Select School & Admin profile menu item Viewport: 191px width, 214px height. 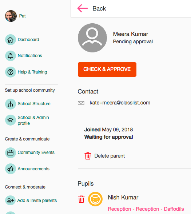(33, 120)
